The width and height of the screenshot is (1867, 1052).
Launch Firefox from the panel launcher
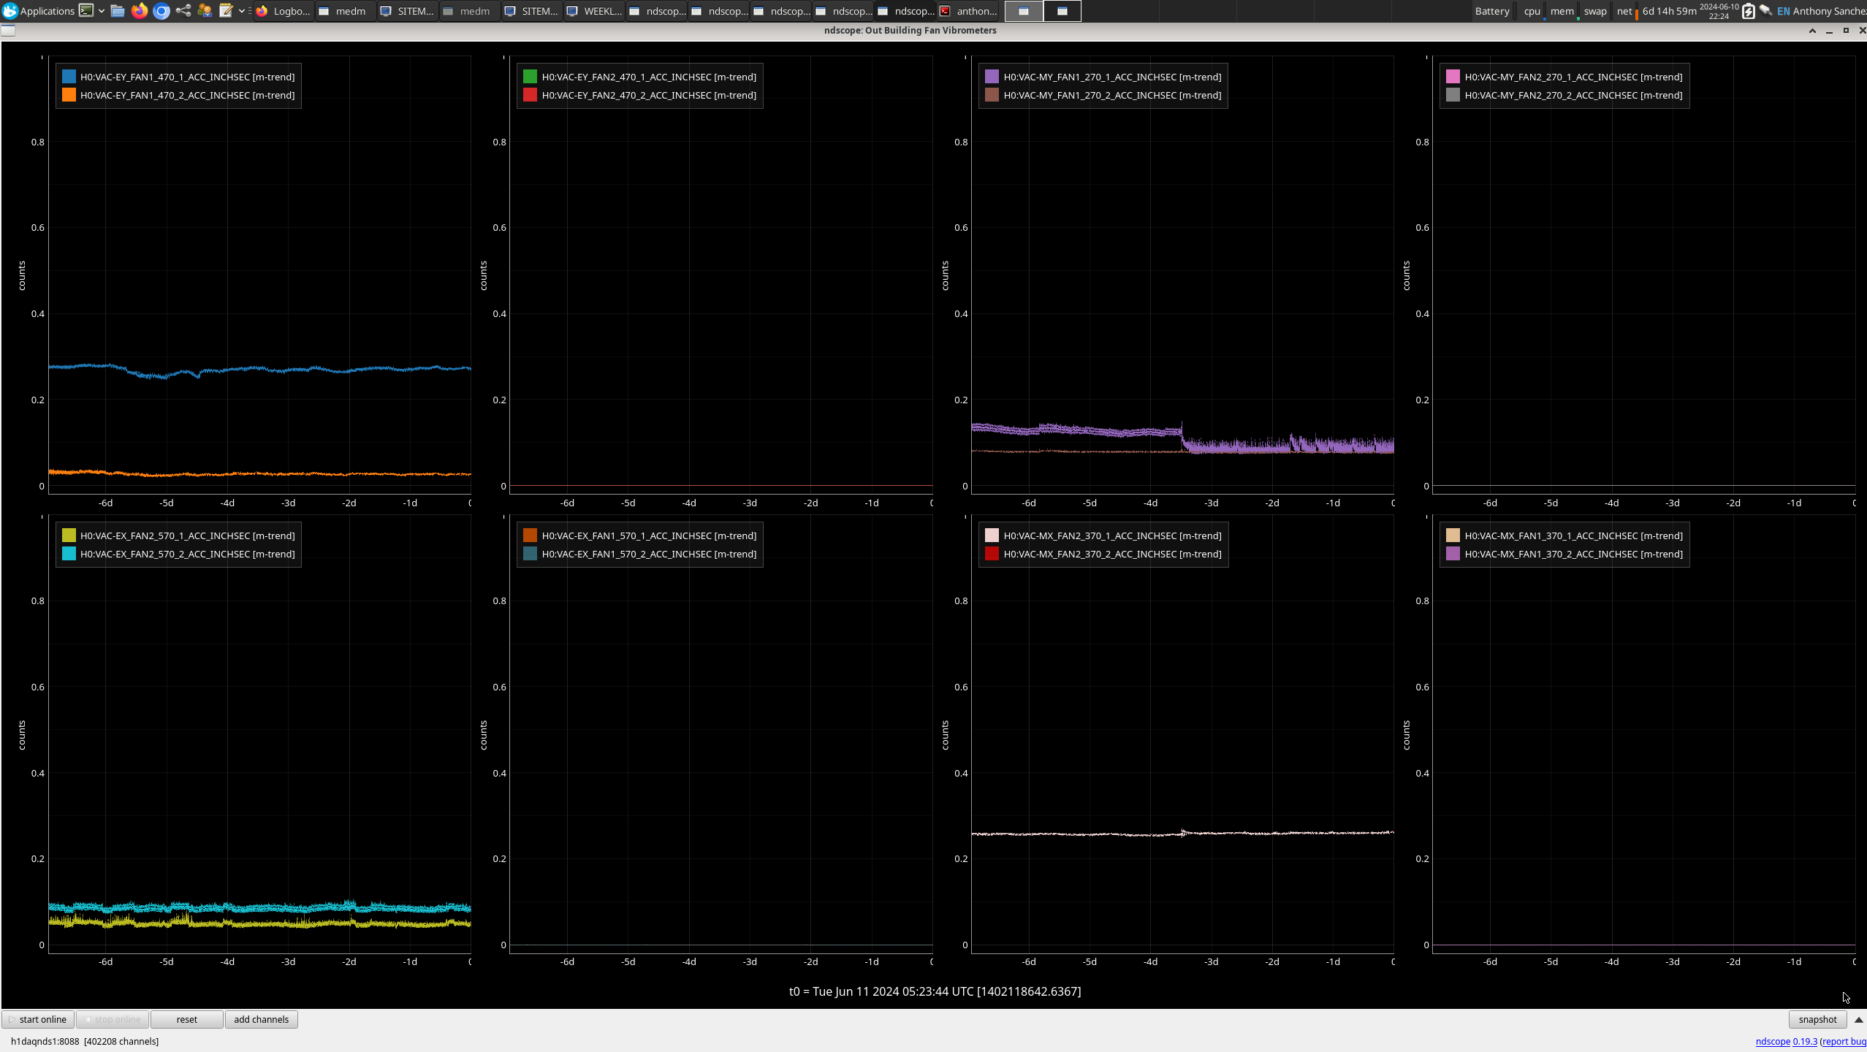(140, 11)
